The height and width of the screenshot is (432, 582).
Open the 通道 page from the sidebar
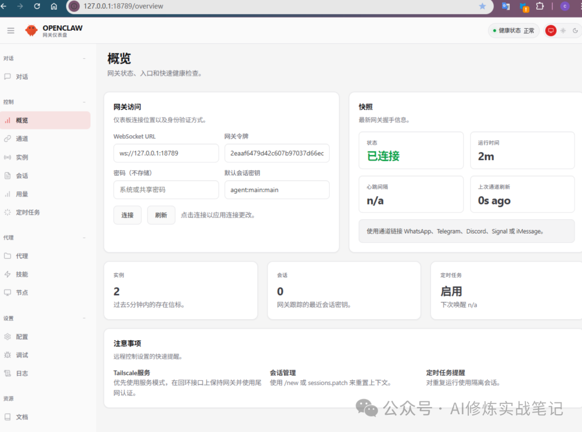point(22,140)
